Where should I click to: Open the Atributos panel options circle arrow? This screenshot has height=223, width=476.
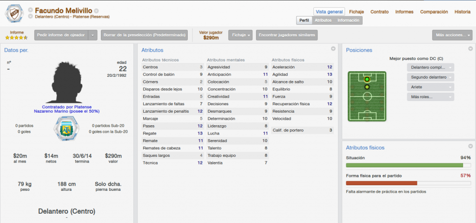click(x=333, y=49)
